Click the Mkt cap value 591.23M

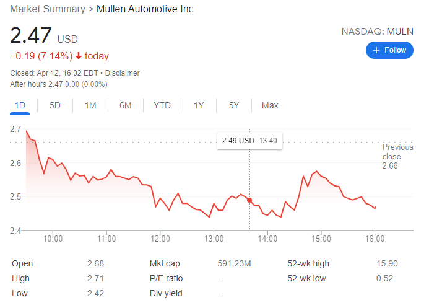coord(234,263)
